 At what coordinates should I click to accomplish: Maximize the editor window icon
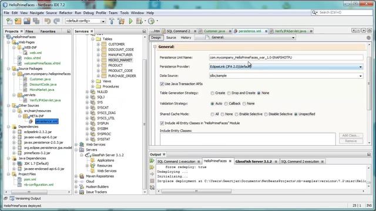pos(370,30)
